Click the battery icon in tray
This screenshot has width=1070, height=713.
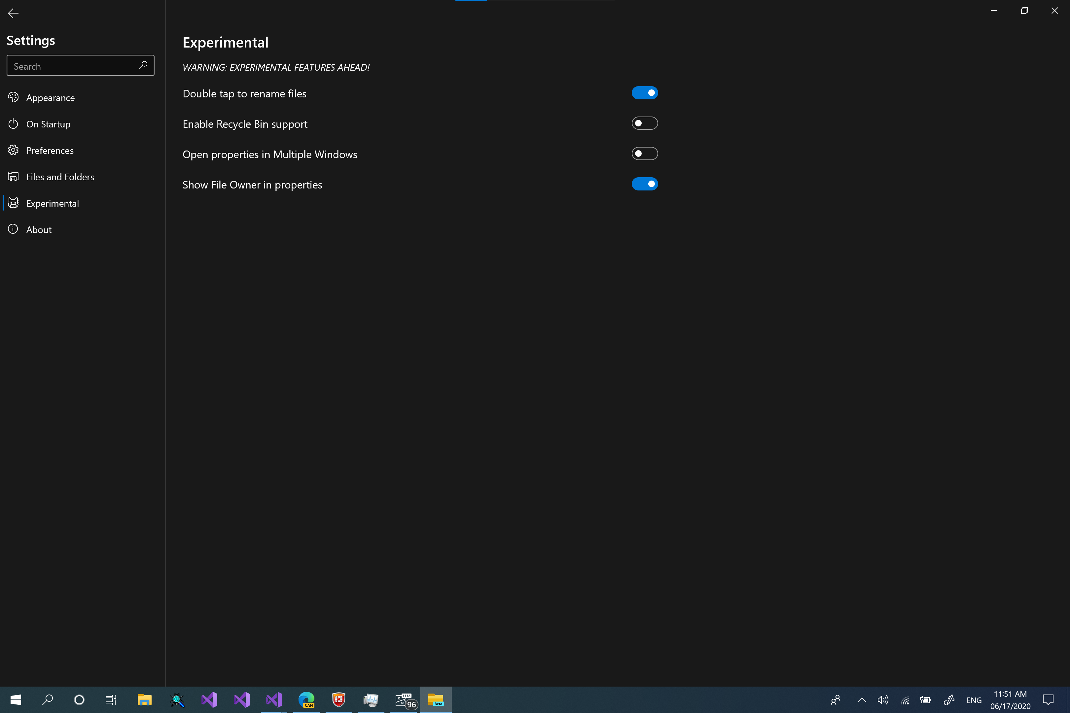coord(925,700)
